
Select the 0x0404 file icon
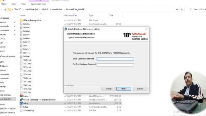coord(21,31)
